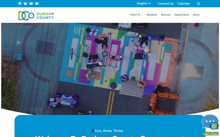Open the I Want To... menu
Viewport: 220px width, 137px height.
point(136,15)
